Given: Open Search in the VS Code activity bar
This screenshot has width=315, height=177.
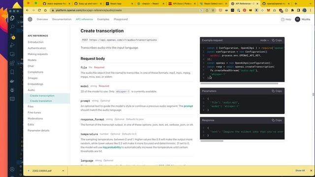Looking at the screenshot, I should (x=12, y=27).
